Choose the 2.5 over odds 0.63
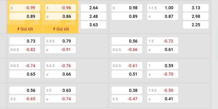Image resolution: width=218 pixels, height=109 pixels. [x=60, y=90]
